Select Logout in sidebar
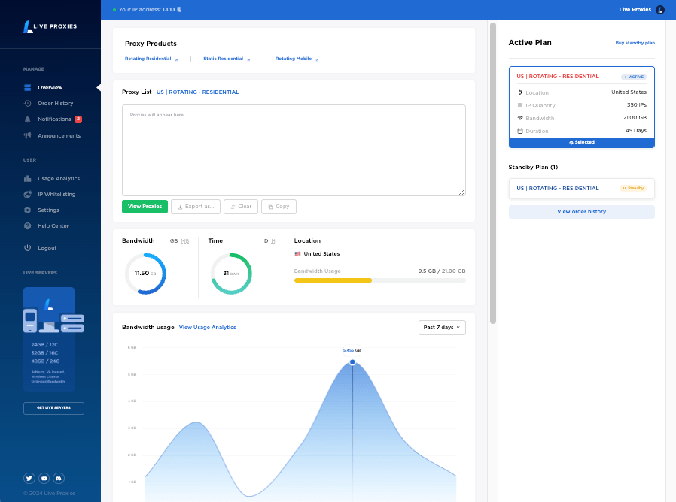Viewport: 676px width, 502px height. click(x=47, y=249)
